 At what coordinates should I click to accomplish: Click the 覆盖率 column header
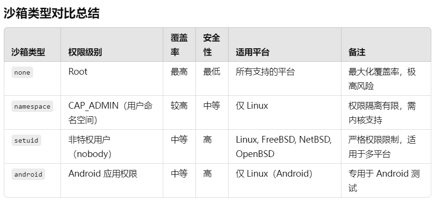coord(179,45)
